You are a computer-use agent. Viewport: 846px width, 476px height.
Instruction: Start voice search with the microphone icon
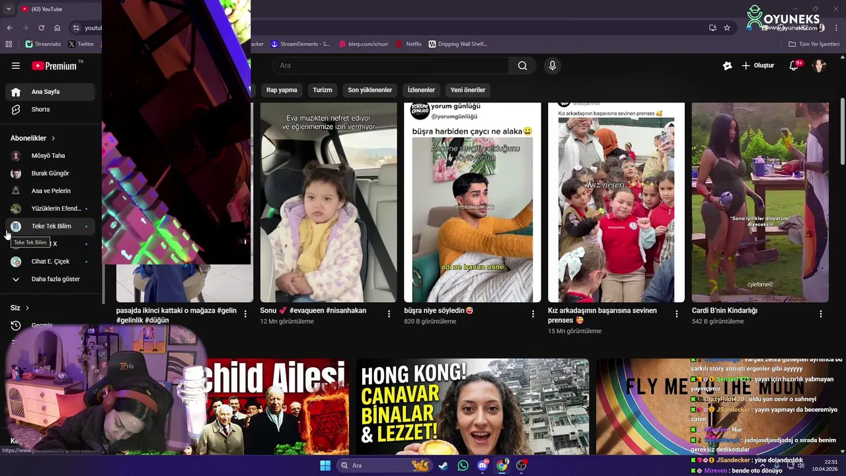(553, 65)
